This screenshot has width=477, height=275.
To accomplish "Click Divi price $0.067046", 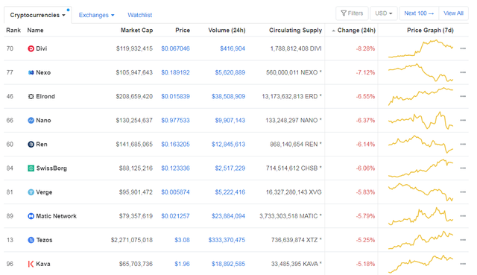I will pyautogui.click(x=175, y=48).
